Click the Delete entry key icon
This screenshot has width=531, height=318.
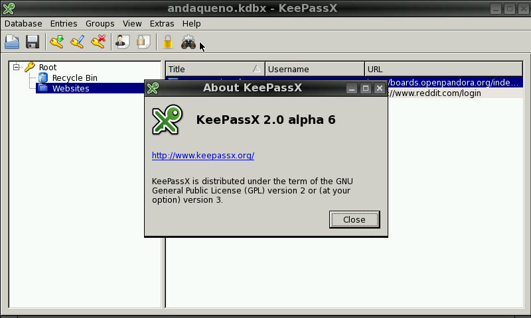[98, 42]
